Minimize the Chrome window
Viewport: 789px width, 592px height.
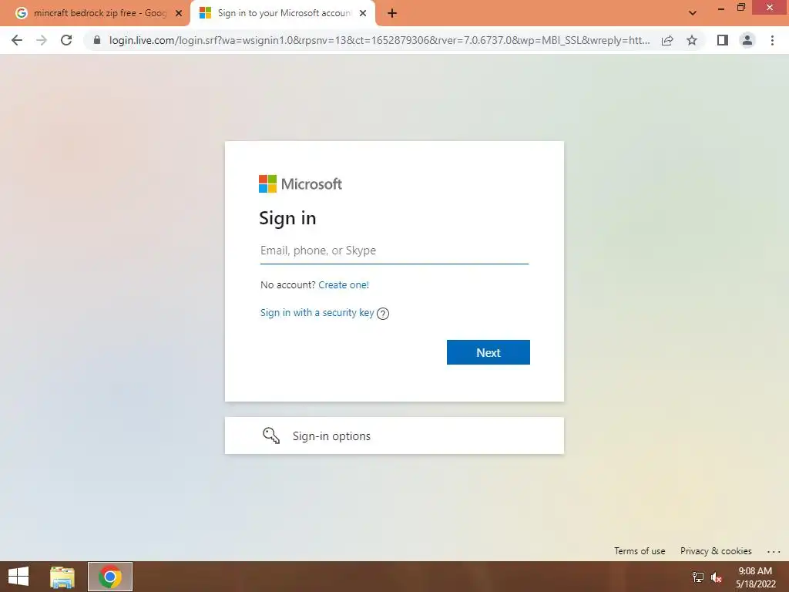(x=720, y=8)
